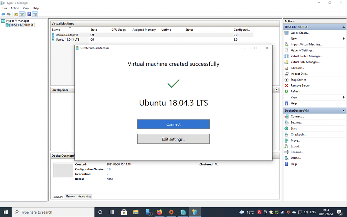Click Quick Create icon in Actions pane
The width and height of the screenshot is (347, 217).
286,33
